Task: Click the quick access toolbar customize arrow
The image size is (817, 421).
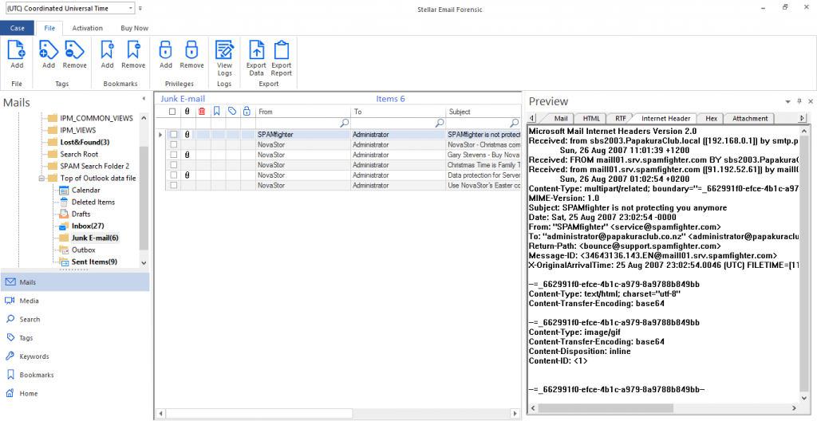Action: [x=140, y=8]
